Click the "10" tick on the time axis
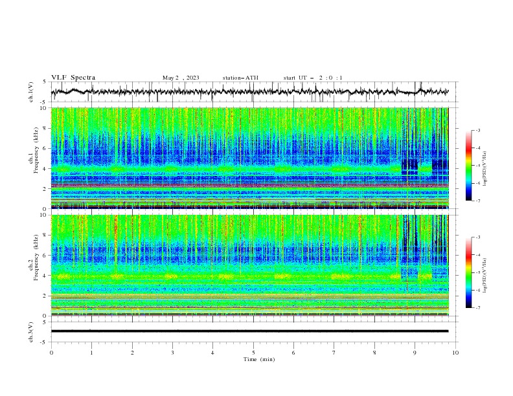This screenshot has width=513, height=396. pyautogui.click(x=455, y=353)
